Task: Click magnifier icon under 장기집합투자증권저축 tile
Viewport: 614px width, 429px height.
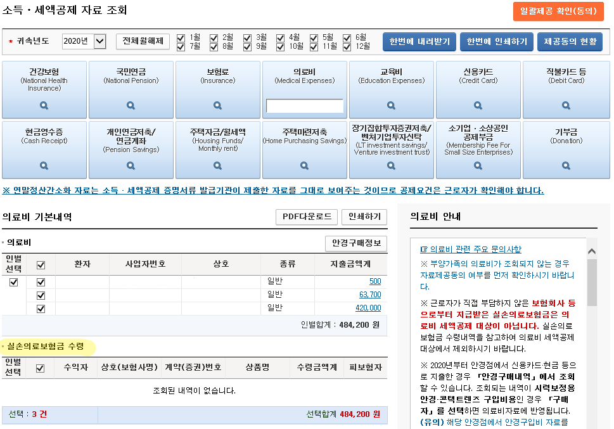Action: (391, 166)
